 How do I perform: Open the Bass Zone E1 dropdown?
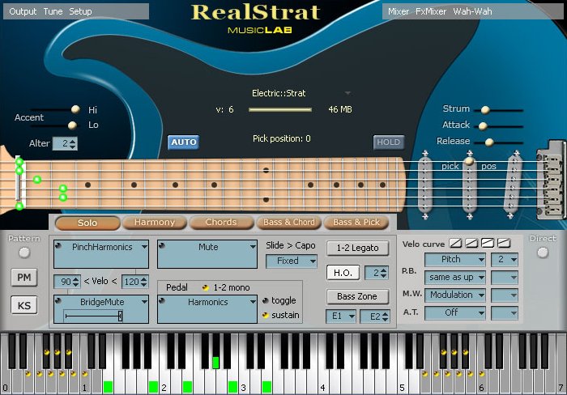tap(341, 316)
